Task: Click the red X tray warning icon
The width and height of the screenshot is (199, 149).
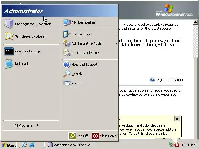Action: click(177, 145)
